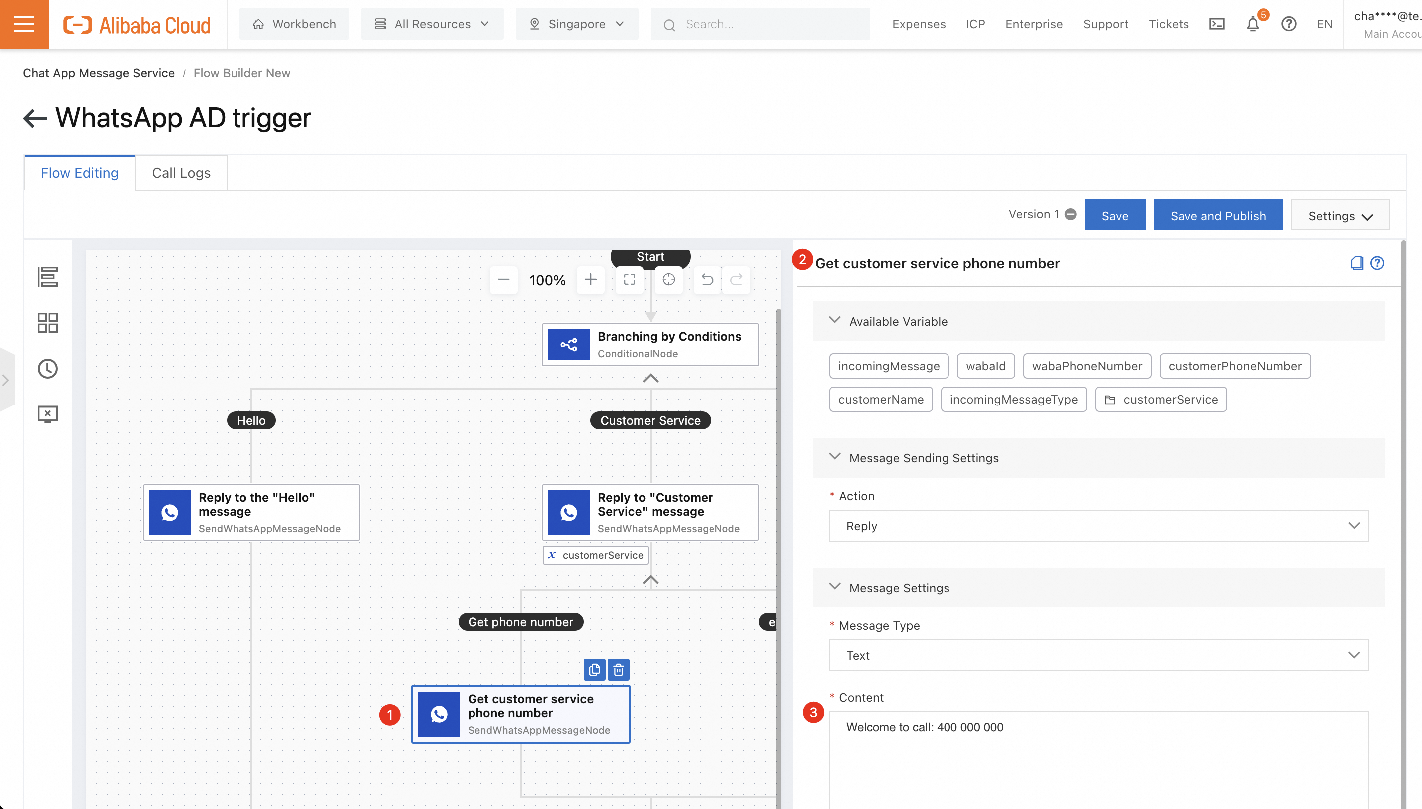Image resolution: width=1422 pixels, height=809 pixels.
Task: Open the Action dropdown showing Reply
Action: click(1098, 526)
